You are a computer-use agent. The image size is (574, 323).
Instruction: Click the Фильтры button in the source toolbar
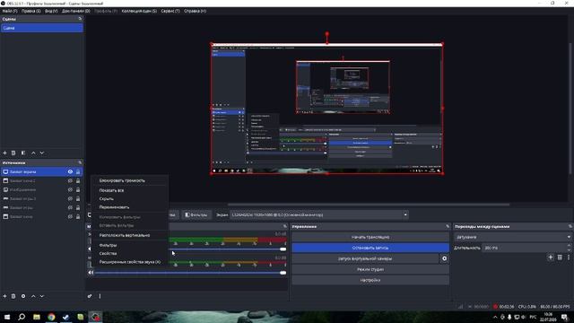click(x=196, y=215)
